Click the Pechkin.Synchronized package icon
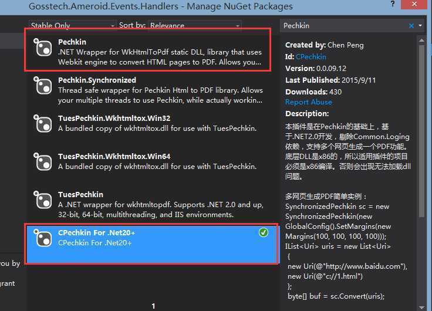The height and width of the screenshot is (311, 432). pos(43,86)
